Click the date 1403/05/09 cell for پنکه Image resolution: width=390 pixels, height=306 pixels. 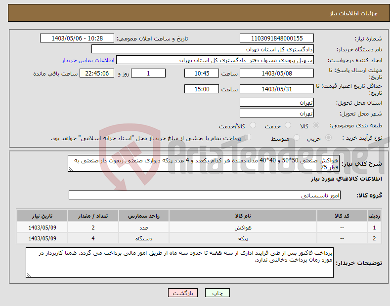(43, 238)
